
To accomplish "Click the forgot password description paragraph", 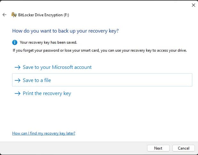I will (x=100, y=50).
